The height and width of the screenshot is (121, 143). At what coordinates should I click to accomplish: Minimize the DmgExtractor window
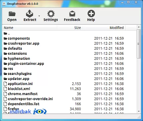coord(122,2)
